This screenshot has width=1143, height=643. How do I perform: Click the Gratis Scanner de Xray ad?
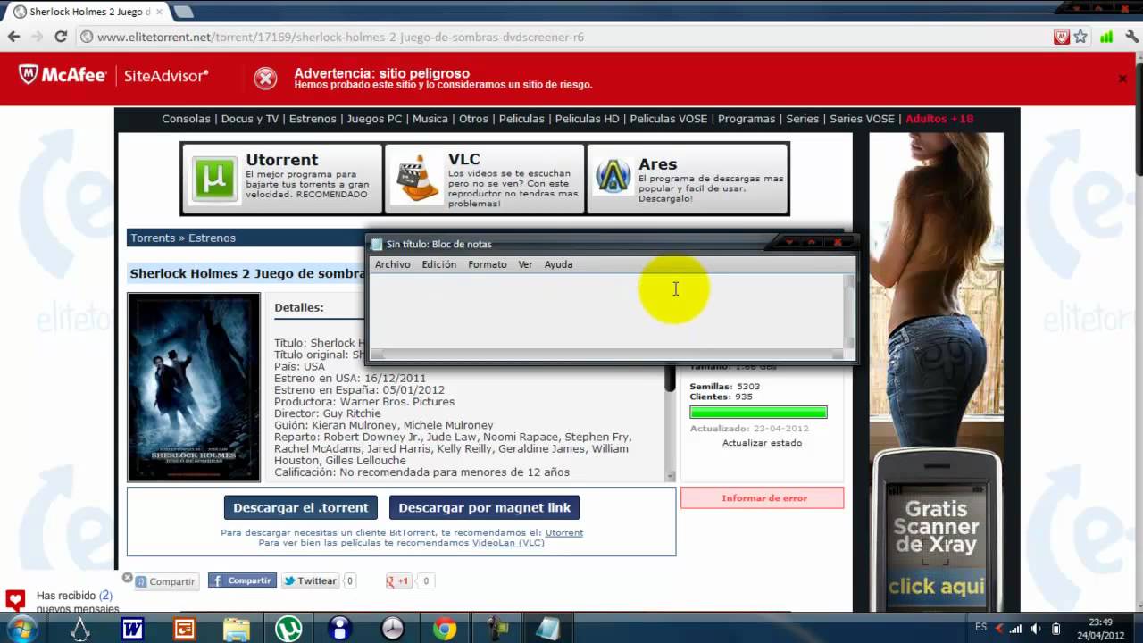point(937,531)
